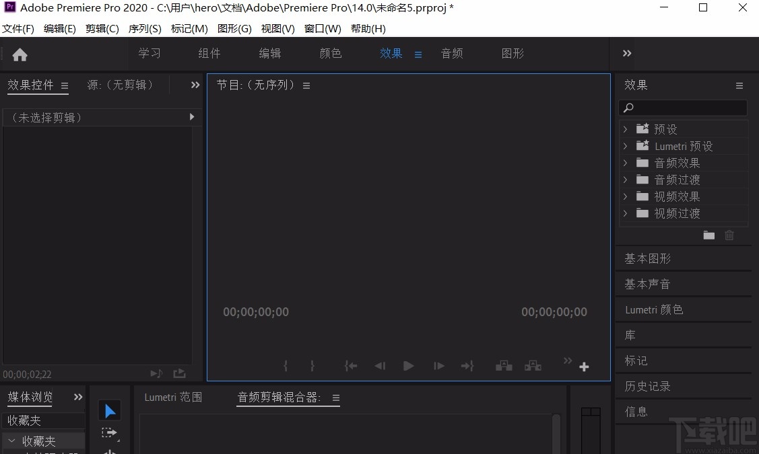Click the Effects panel search field
The image size is (759, 454).
(x=683, y=108)
